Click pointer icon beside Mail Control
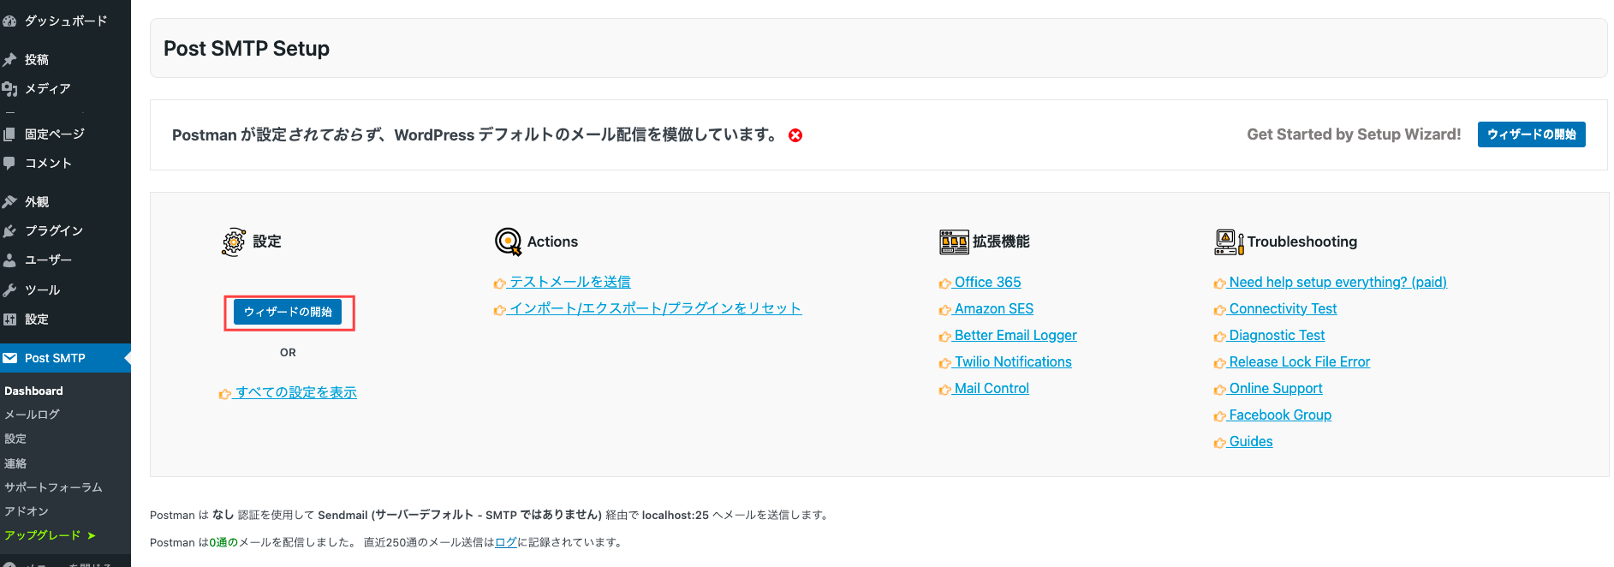 click(x=945, y=390)
